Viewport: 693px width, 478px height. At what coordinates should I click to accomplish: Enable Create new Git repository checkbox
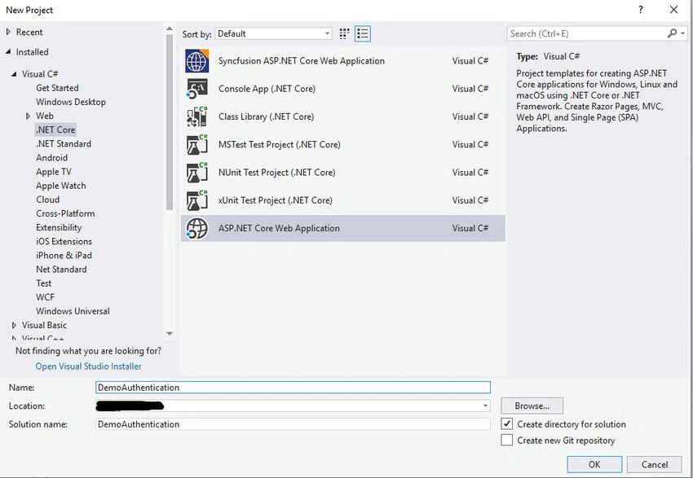(506, 440)
